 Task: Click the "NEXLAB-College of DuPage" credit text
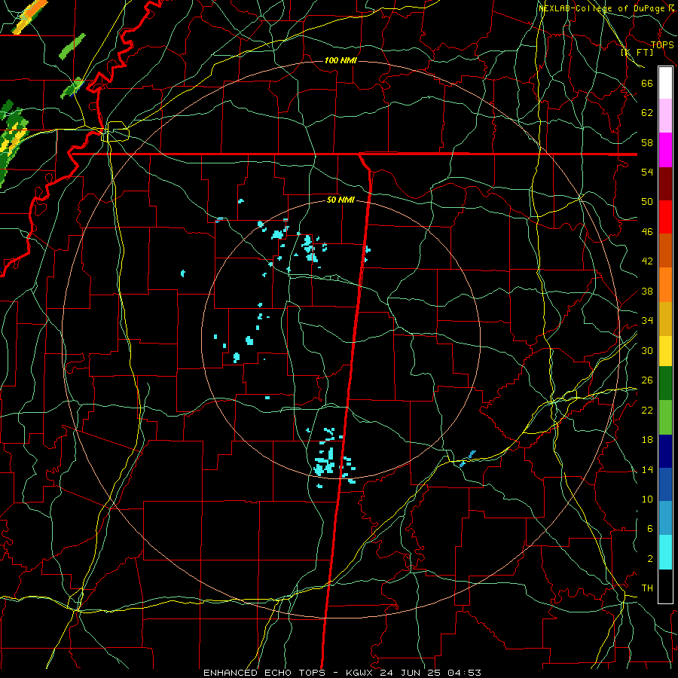click(602, 8)
